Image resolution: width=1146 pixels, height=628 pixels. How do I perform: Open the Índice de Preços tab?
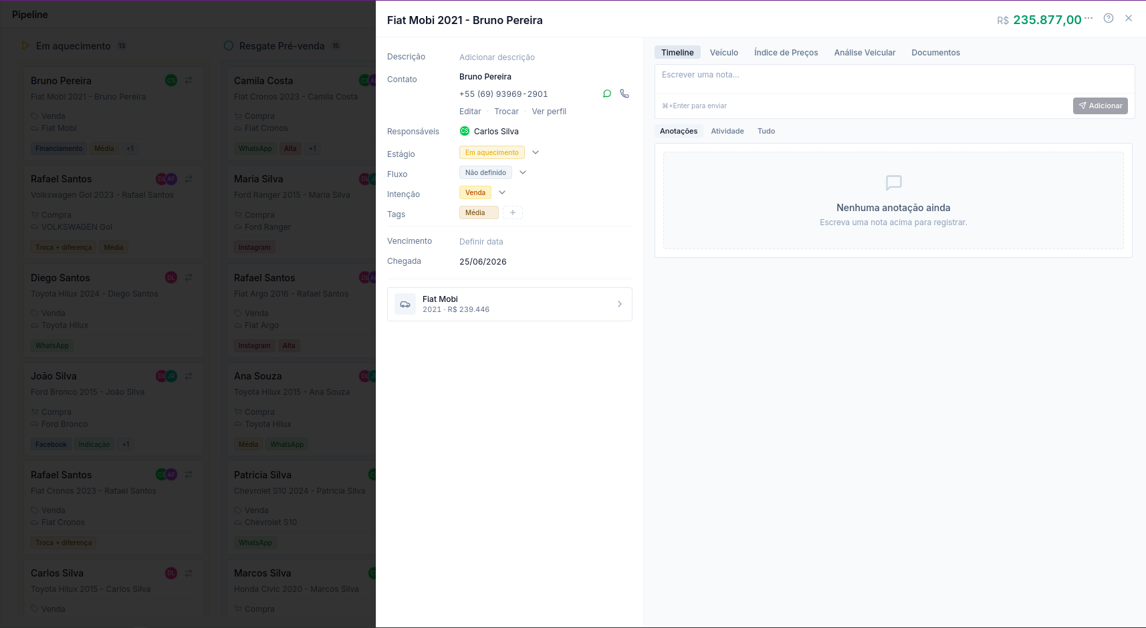coord(786,53)
